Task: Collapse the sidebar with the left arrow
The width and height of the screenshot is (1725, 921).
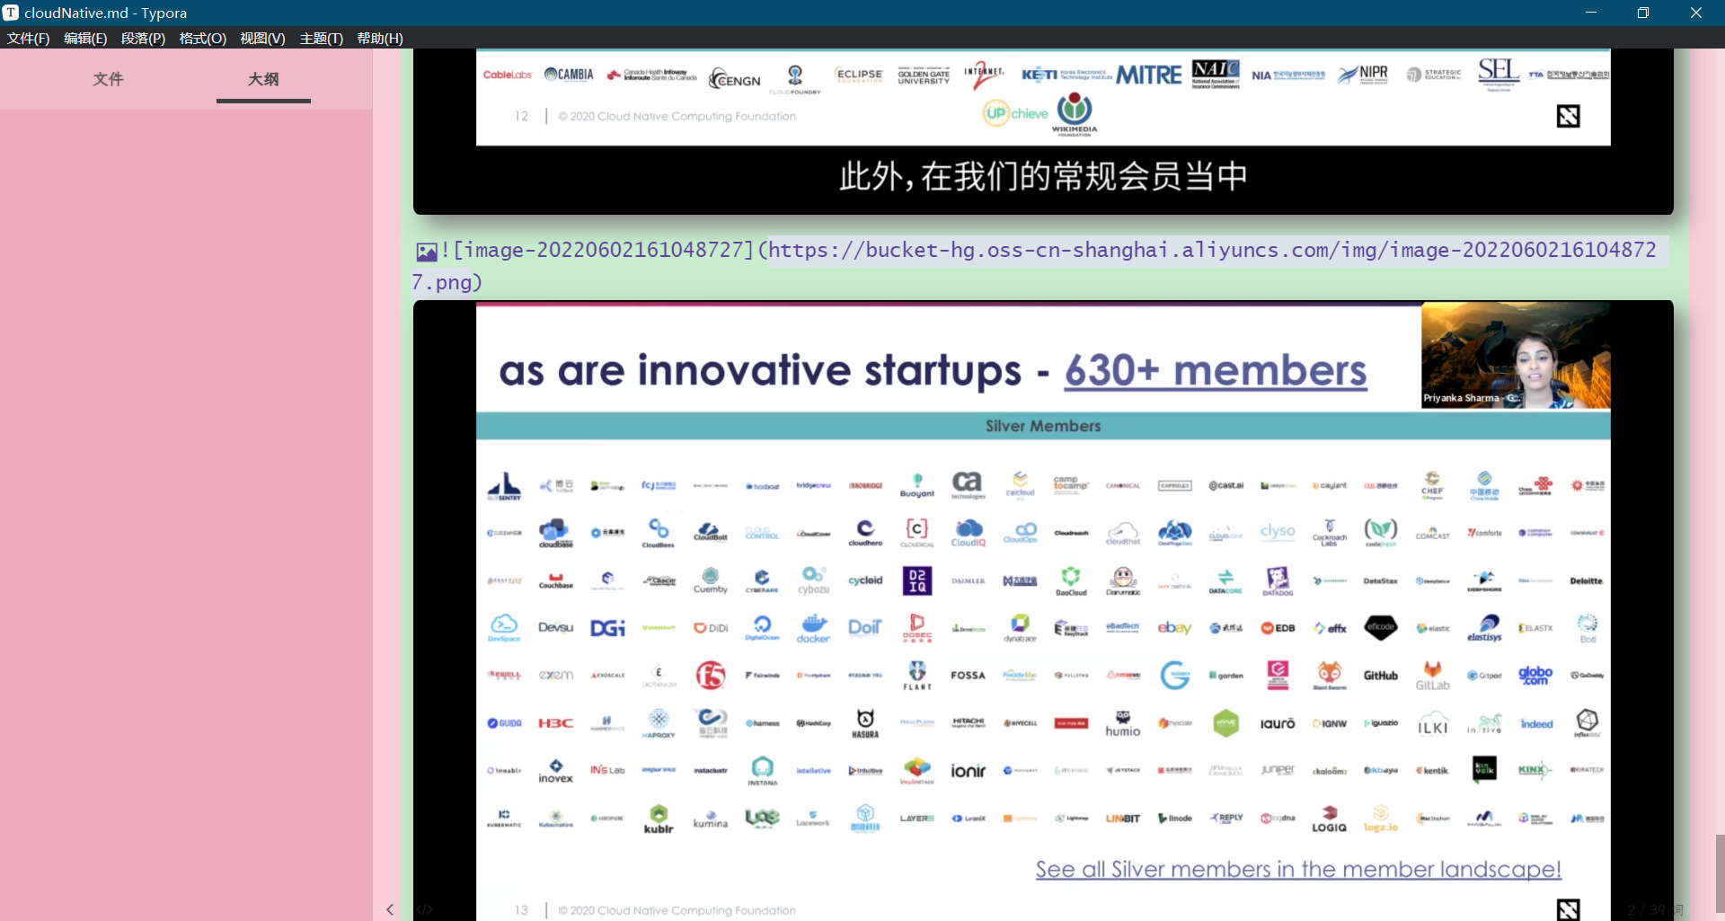Action: click(x=390, y=909)
